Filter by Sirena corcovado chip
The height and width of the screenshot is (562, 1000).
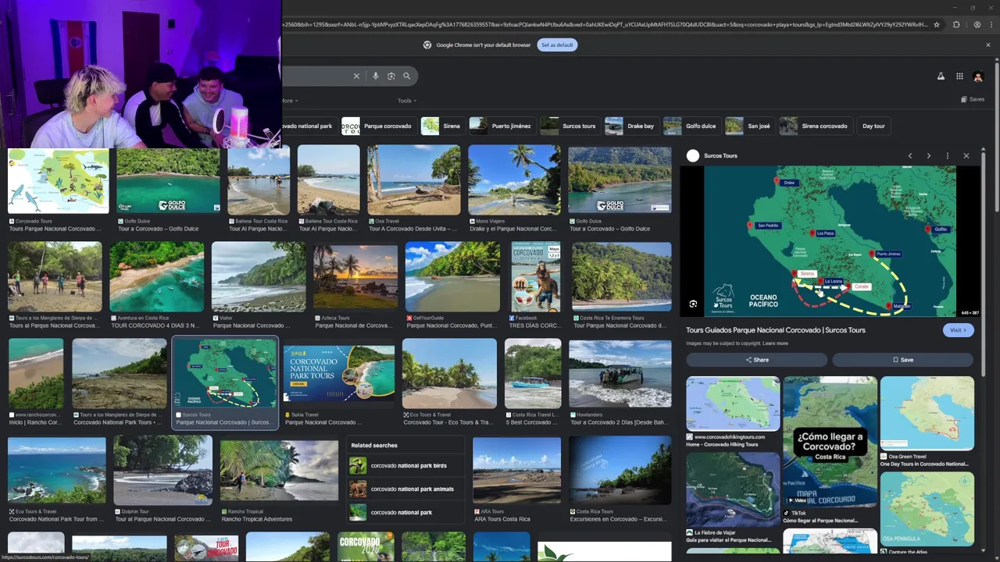pyautogui.click(x=815, y=126)
